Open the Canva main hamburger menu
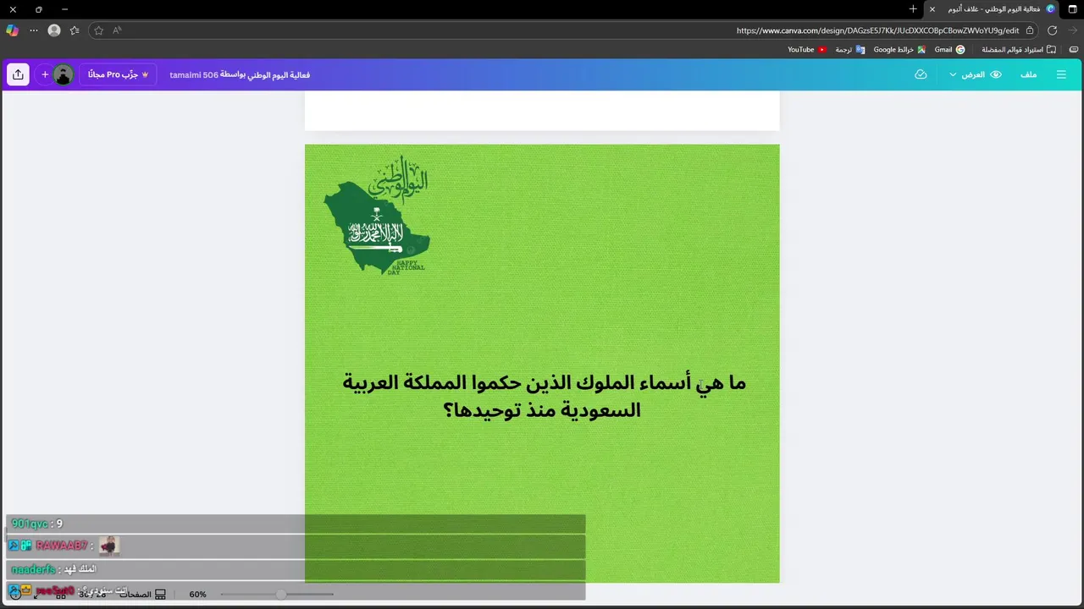Image resolution: width=1084 pixels, height=609 pixels. (1061, 74)
